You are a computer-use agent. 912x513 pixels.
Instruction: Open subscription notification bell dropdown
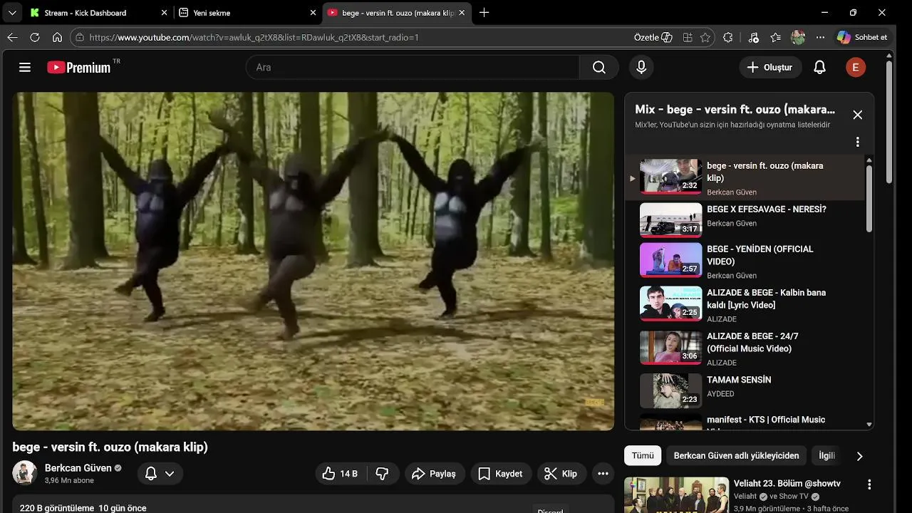pyautogui.click(x=160, y=474)
